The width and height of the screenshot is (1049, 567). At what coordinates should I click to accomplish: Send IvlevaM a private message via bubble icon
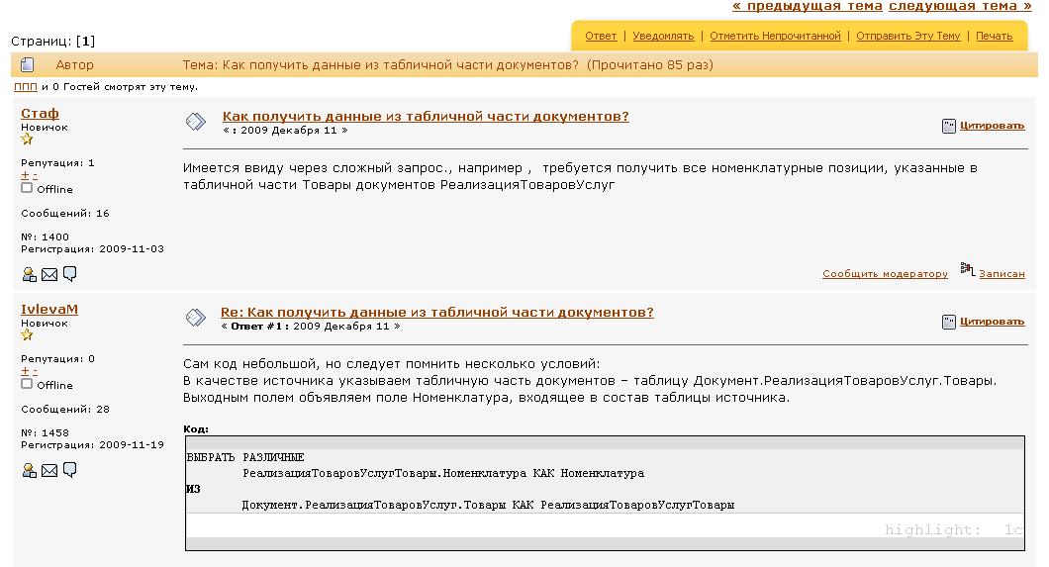point(69,469)
